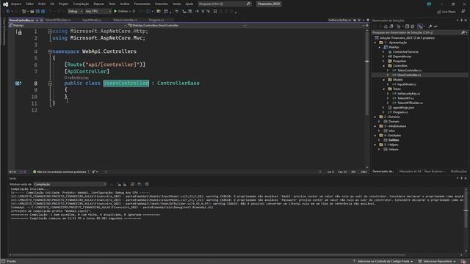Click the 0 referências CodeLens link
The image size is (470, 264).
(76, 78)
